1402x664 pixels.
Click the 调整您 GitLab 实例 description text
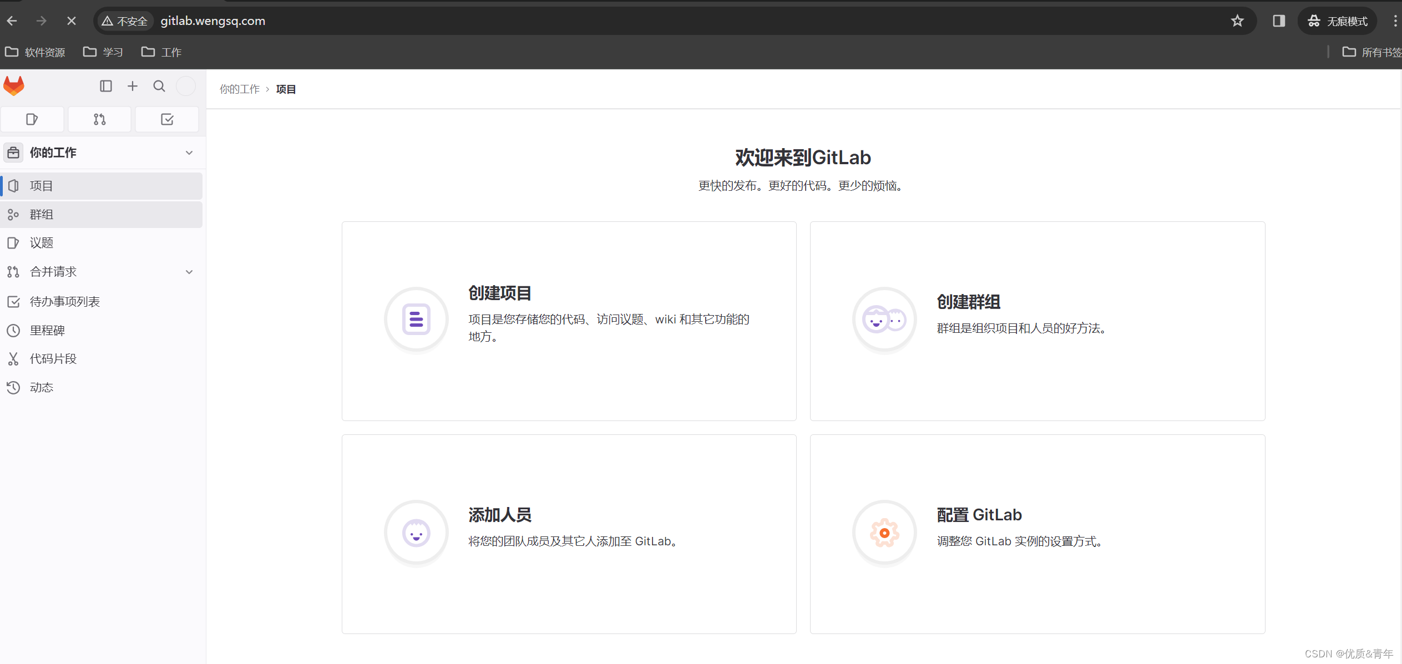[x=1019, y=541]
